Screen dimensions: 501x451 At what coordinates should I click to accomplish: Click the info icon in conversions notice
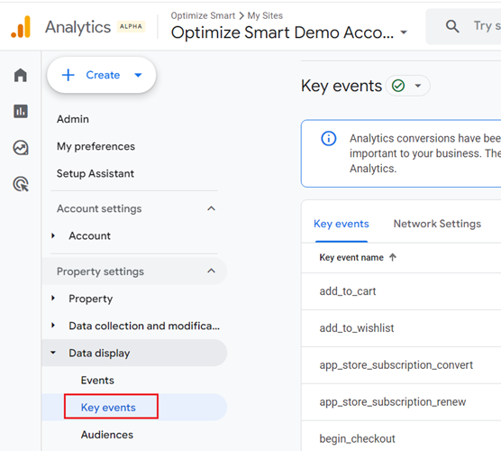point(329,139)
